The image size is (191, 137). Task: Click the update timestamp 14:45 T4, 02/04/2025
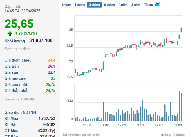[x=22, y=11]
